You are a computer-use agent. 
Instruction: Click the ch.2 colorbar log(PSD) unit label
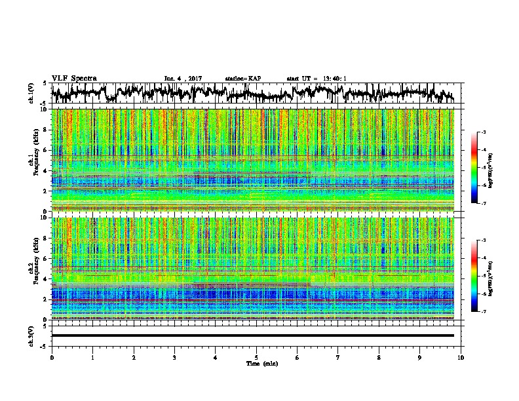pyautogui.click(x=491, y=278)
